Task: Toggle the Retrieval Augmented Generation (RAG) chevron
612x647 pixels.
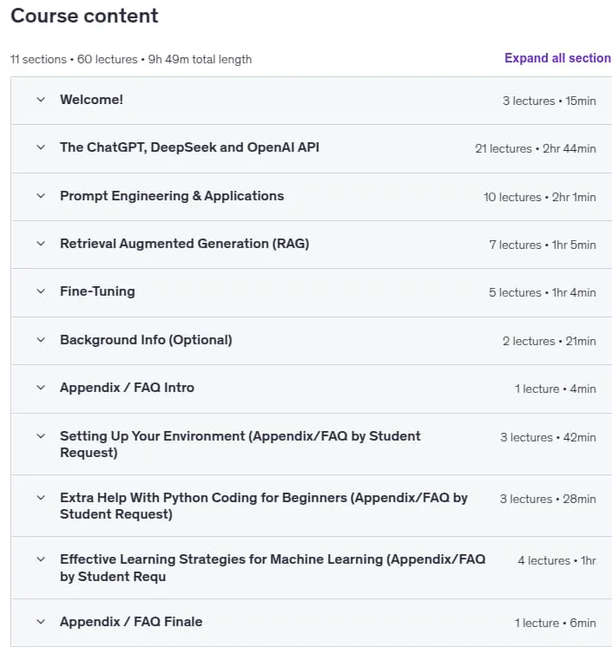Action: click(x=41, y=244)
